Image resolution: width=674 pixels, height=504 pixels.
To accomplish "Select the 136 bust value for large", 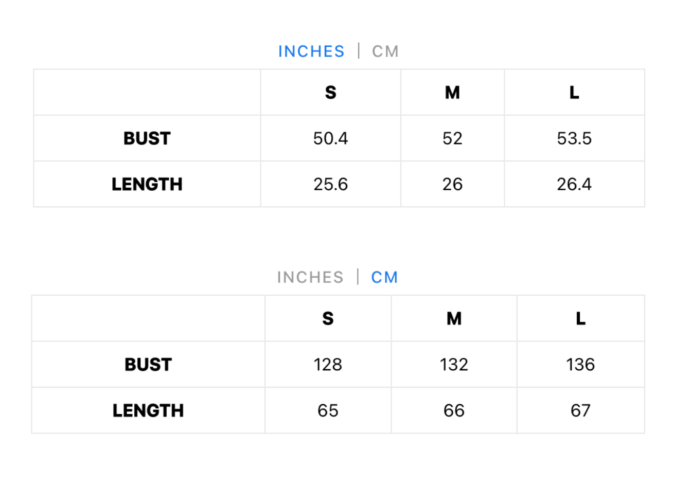I will click(x=580, y=365).
